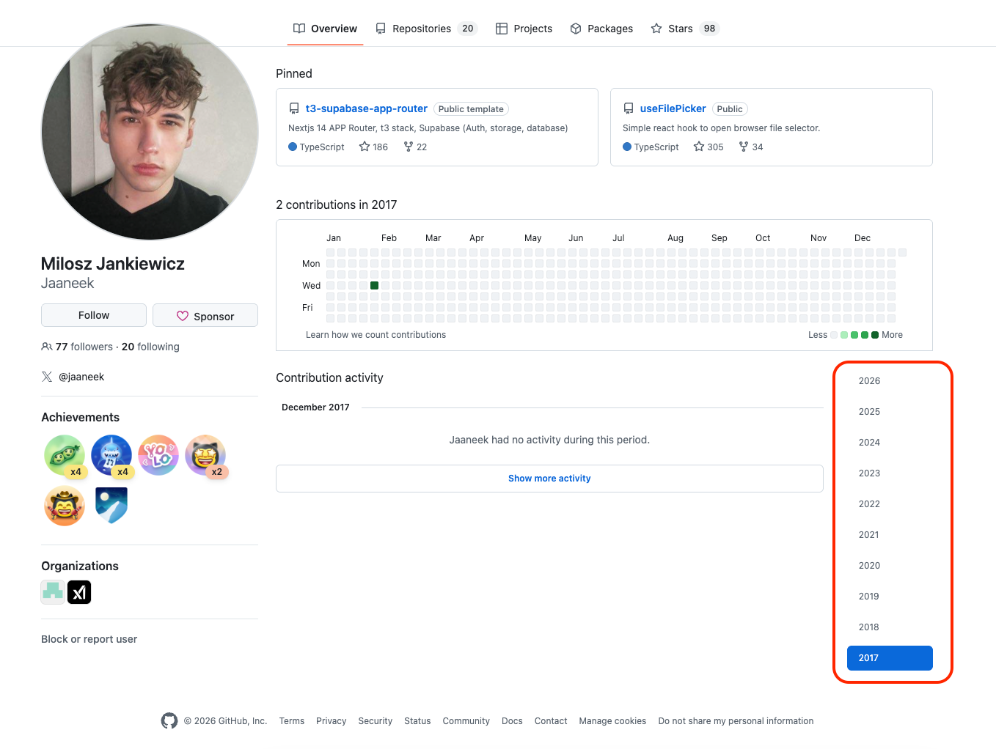Open the black organization avatar
Image resolution: width=996 pixels, height=749 pixels.
79,592
